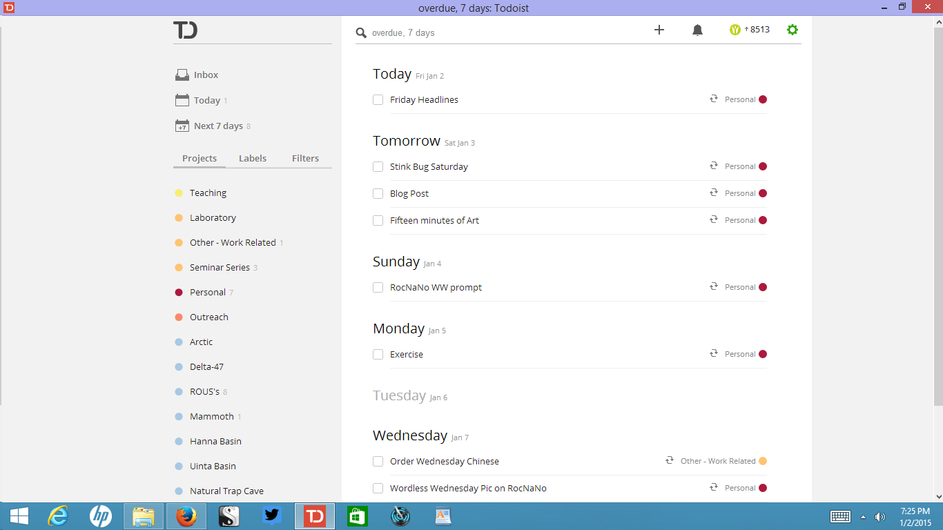Open the Inbox view
The width and height of the screenshot is (943, 530).
click(205, 75)
